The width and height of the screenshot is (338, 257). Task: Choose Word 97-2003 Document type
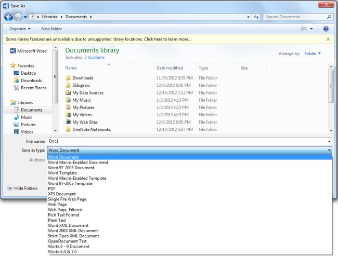point(189,168)
